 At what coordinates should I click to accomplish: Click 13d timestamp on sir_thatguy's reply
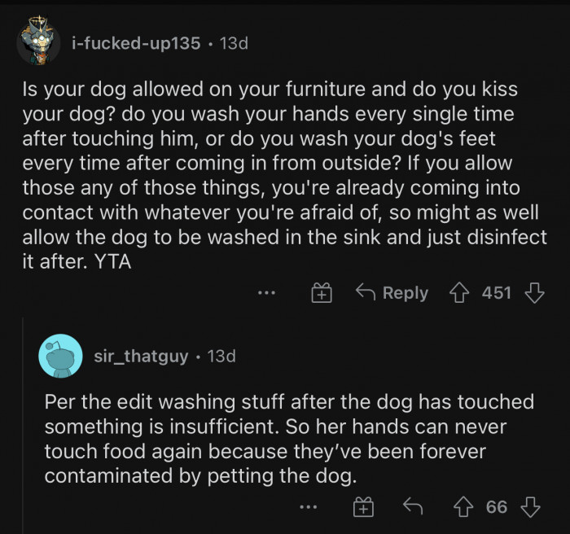(x=221, y=357)
